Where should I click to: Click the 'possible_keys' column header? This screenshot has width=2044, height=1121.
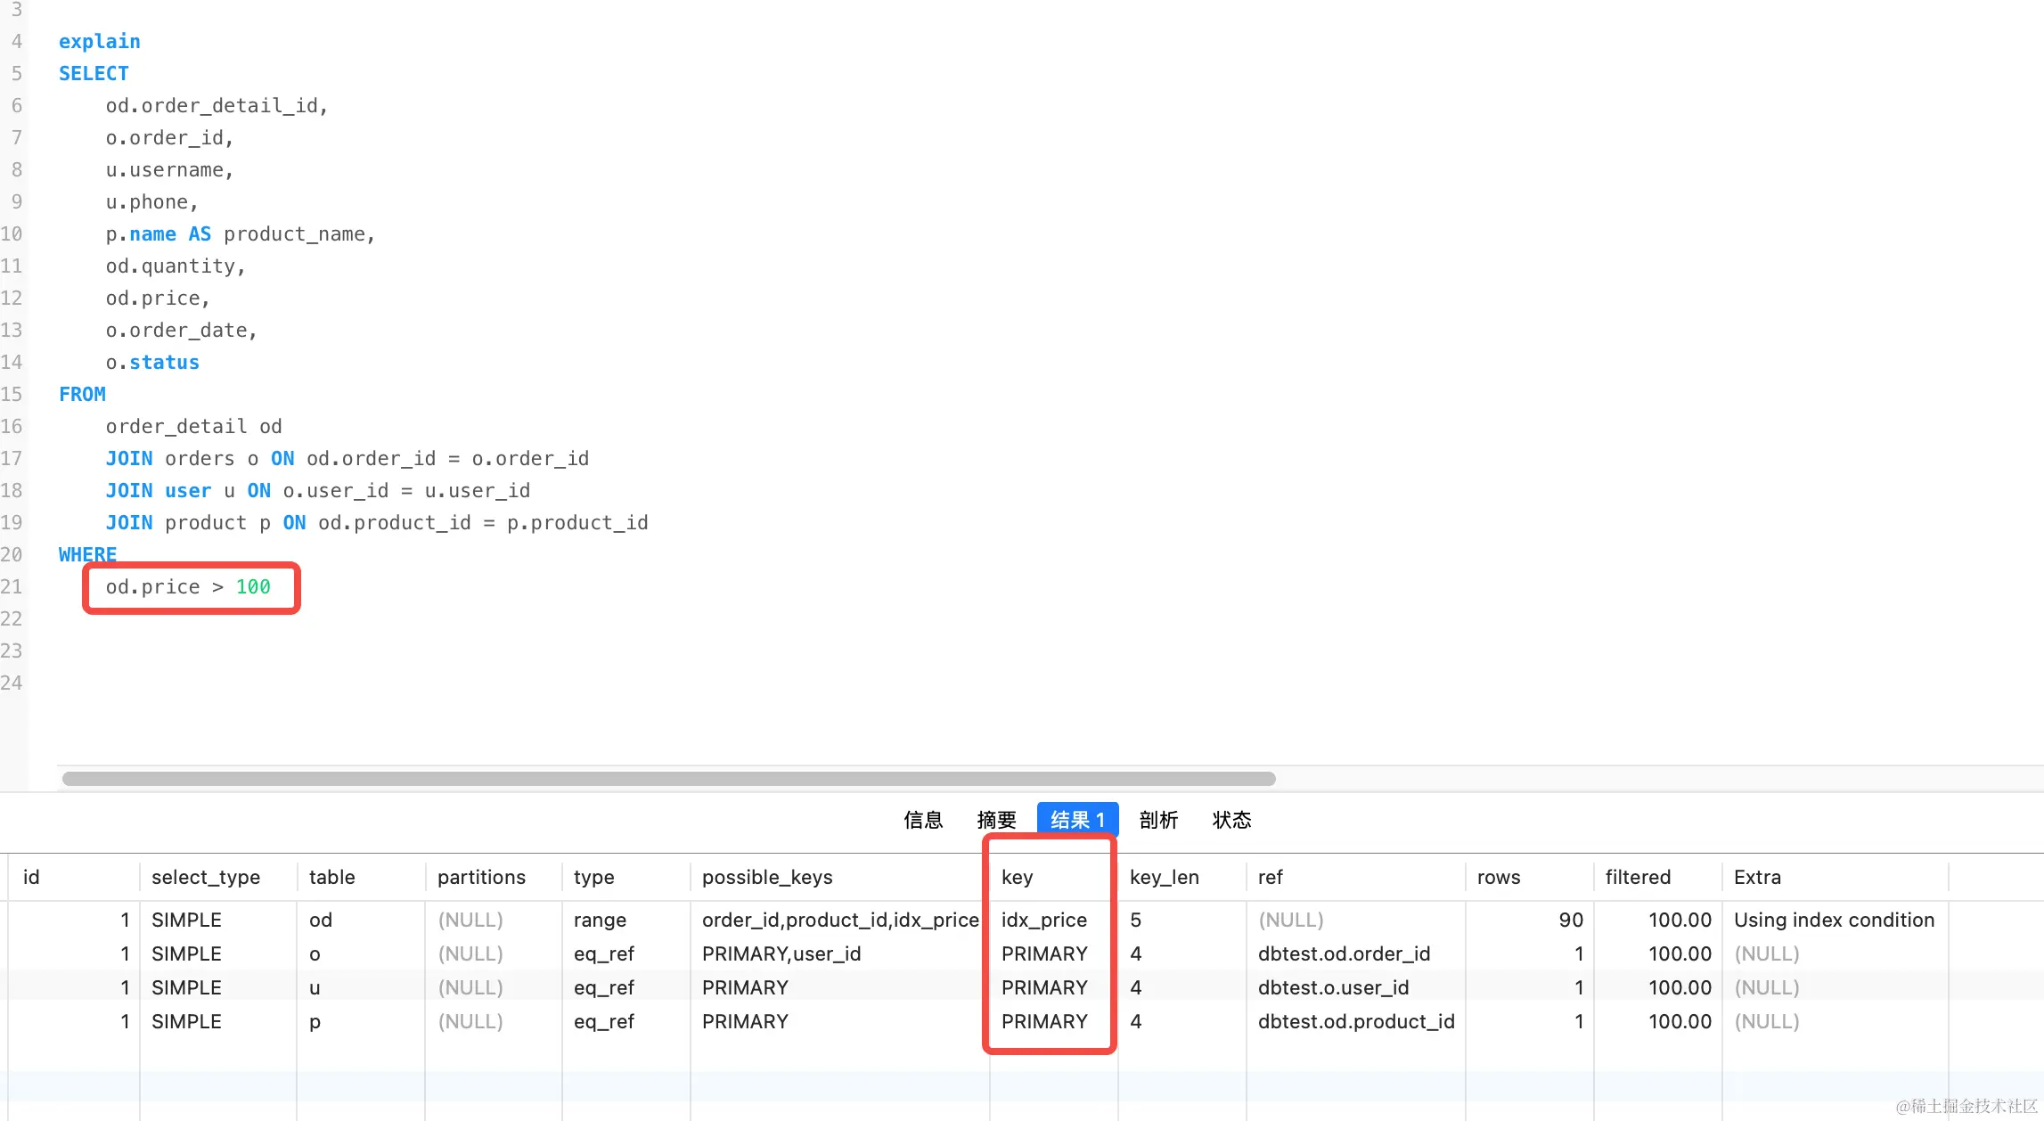click(766, 877)
